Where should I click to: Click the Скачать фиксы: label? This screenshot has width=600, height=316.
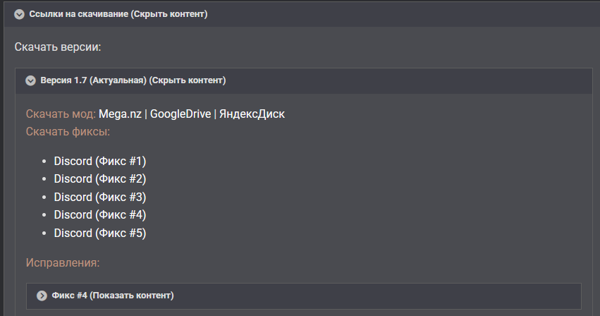(68, 131)
